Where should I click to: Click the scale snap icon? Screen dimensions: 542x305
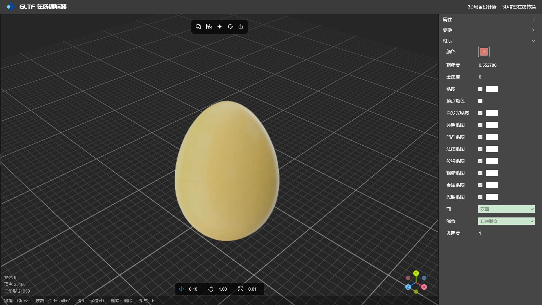click(241, 289)
